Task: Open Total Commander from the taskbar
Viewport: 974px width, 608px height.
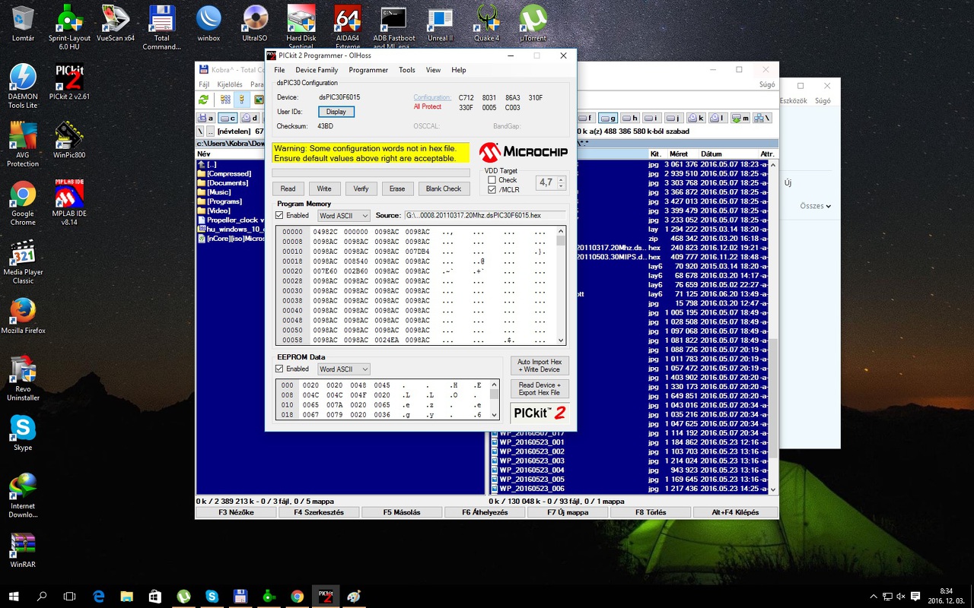Action: (240, 597)
